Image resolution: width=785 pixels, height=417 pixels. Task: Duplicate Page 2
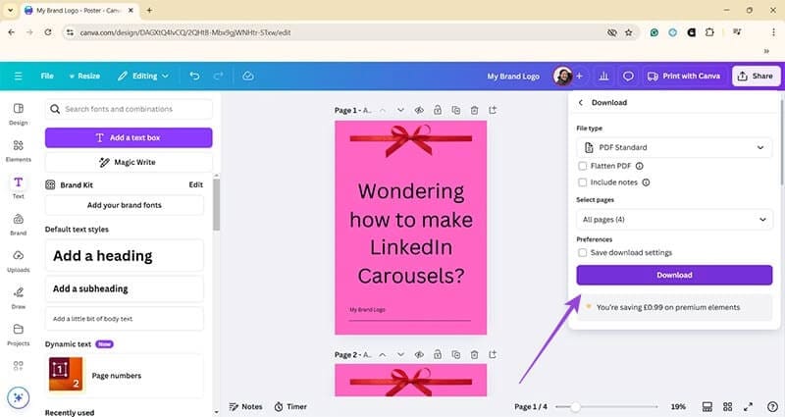(456, 354)
